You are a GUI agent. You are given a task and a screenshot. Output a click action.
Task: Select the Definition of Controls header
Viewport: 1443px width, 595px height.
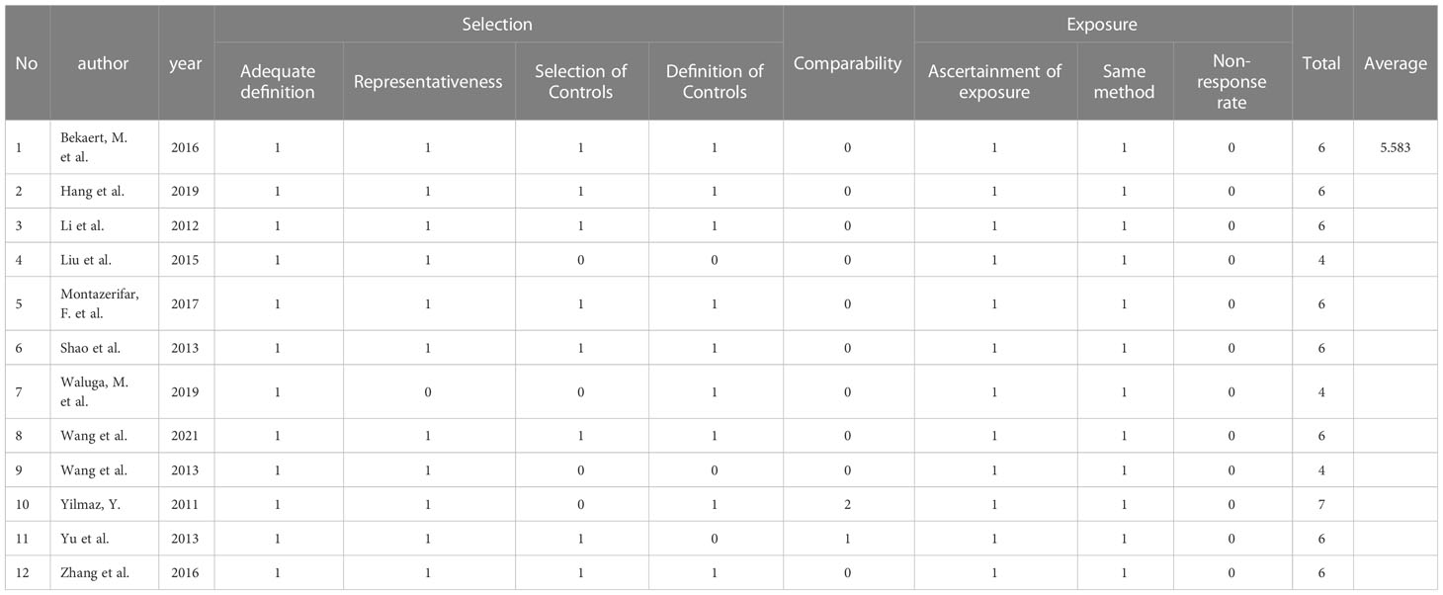716,81
